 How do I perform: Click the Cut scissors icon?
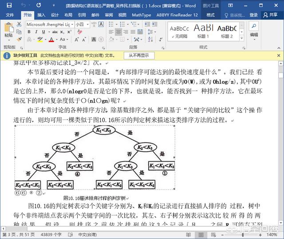(19, 24)
